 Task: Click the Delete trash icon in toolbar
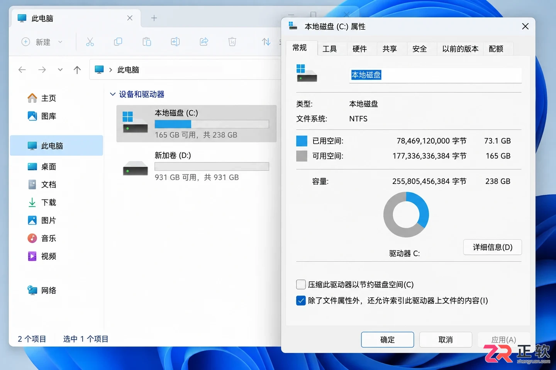[232, 42]
